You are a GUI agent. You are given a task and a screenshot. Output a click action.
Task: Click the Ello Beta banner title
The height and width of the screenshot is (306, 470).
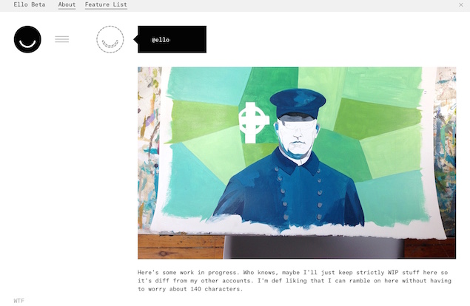click(30, 4)
